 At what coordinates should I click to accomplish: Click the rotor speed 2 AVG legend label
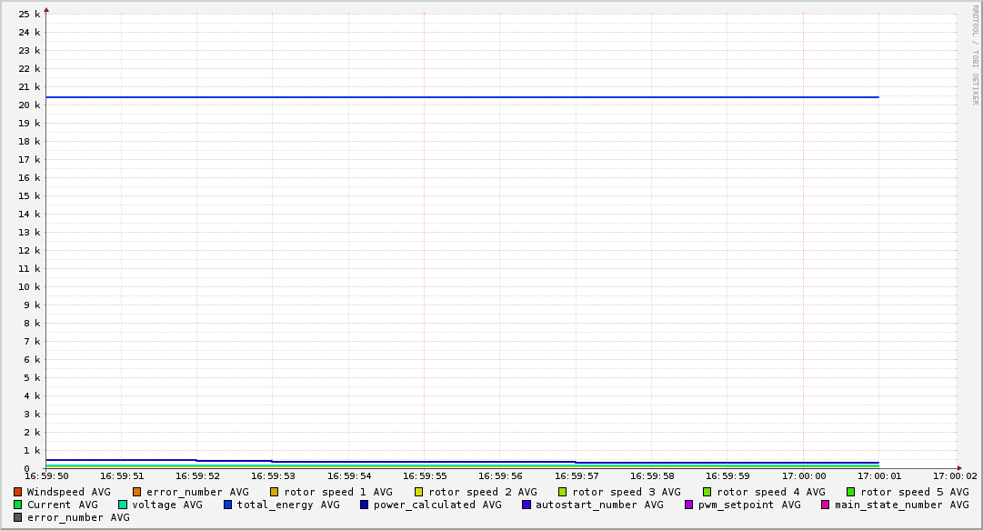click(x=482, y=492)
